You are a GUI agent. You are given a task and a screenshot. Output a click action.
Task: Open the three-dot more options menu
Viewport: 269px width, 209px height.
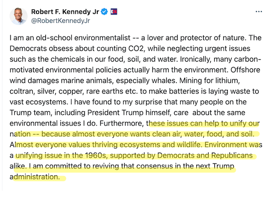[x=259, y=12]
